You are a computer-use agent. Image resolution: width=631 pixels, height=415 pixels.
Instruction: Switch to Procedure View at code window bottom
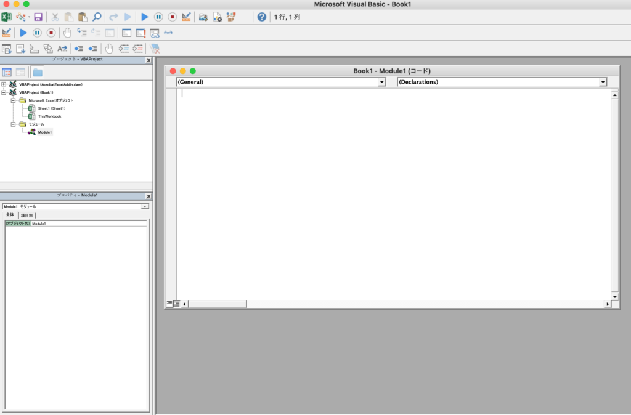point(169,304)
